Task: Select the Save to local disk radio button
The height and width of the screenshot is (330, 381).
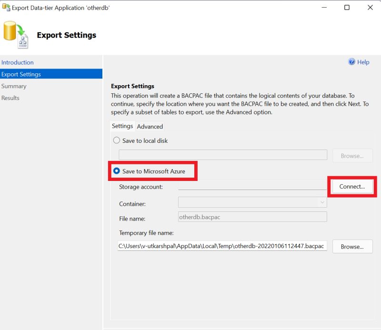Action: [x=116, y=140]
